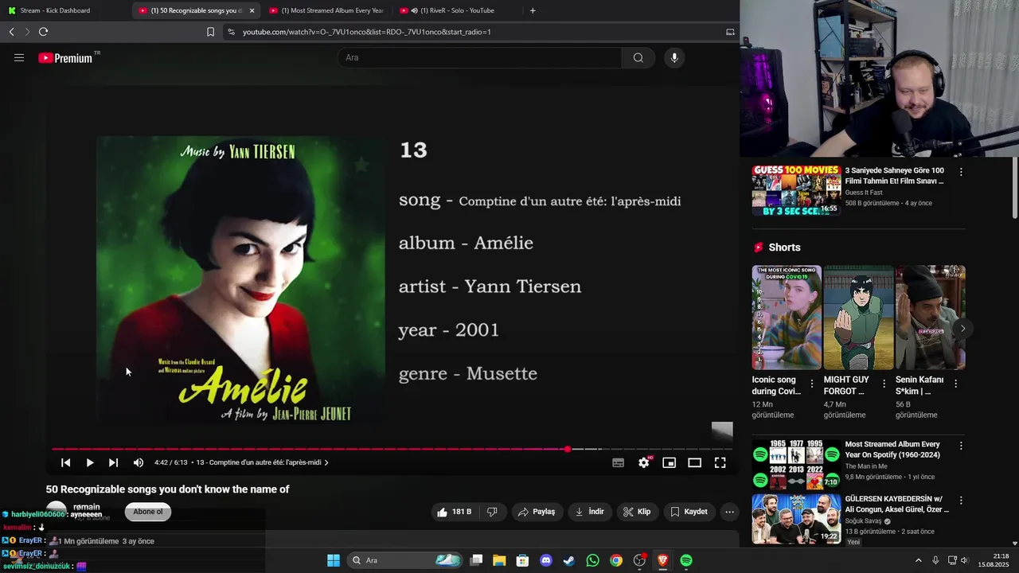The height and width of the screenshot is (573, 1019).
Task: Click the search magnifier button
Action: click(x=638, y=57)
